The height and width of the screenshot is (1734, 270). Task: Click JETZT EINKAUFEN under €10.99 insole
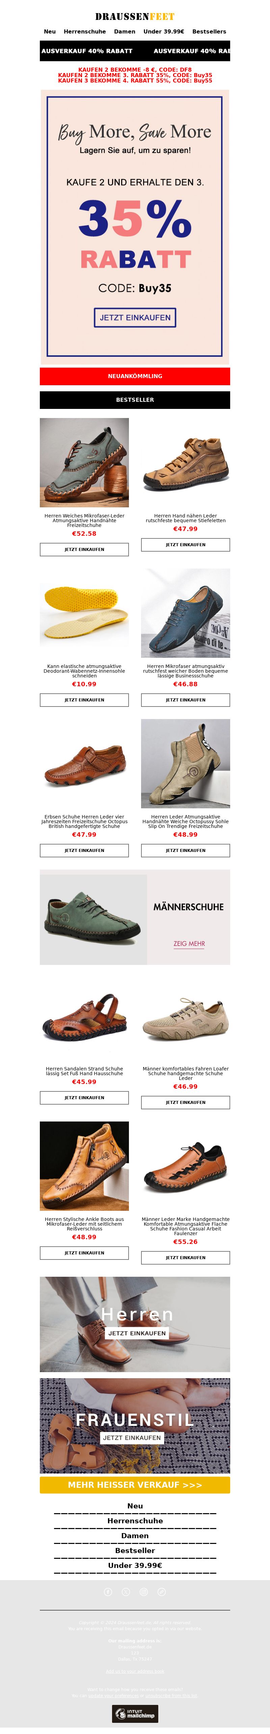[x=84, y=700]
